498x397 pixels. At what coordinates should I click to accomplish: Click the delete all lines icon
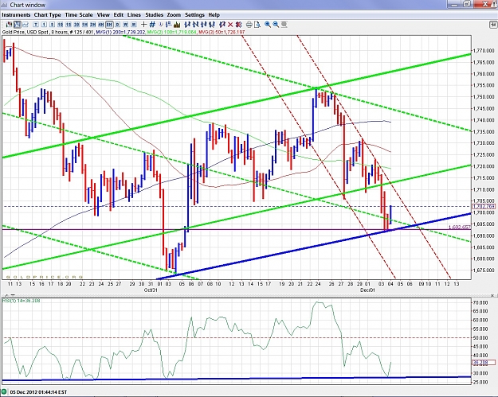pos(238,25)
